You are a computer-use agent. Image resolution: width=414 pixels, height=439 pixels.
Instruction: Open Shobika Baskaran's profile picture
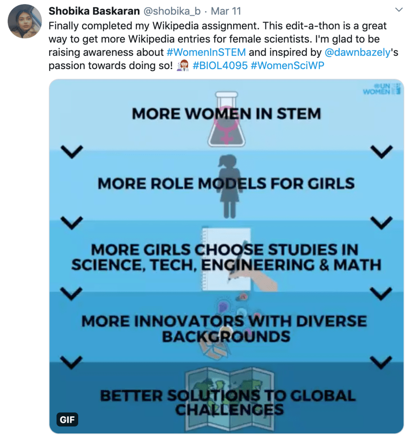point(25,21)
